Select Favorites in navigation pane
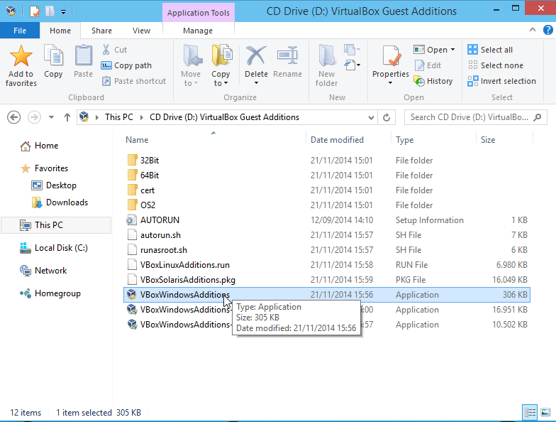 point(44,168)
